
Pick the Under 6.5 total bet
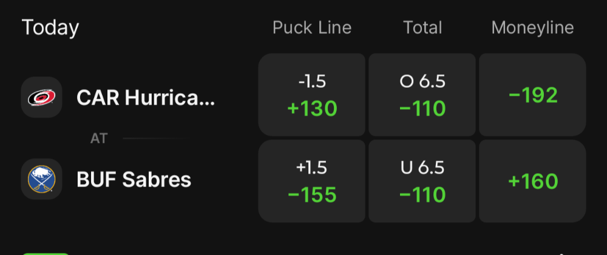(422, 181)
